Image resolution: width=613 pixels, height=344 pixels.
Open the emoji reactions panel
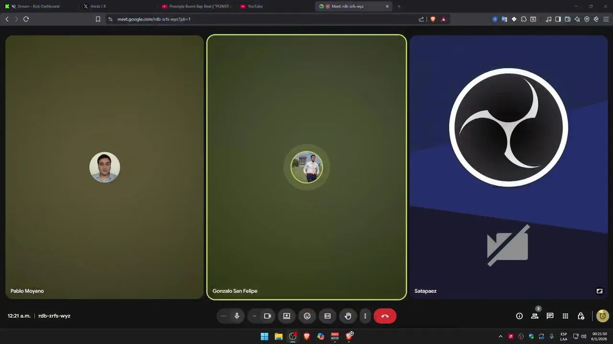tap(307, 316)
